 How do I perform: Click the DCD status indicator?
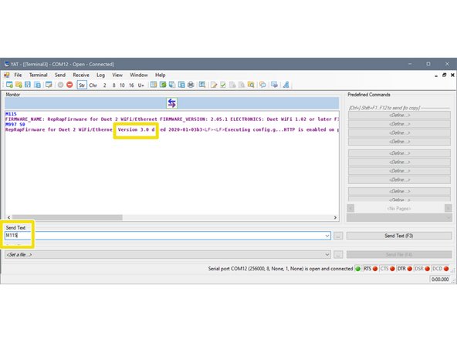click(440, 269)
